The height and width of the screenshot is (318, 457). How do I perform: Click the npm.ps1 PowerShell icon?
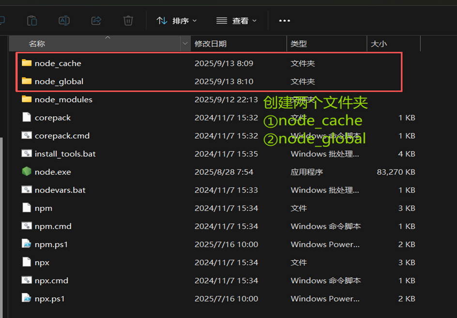click(27, 244)
